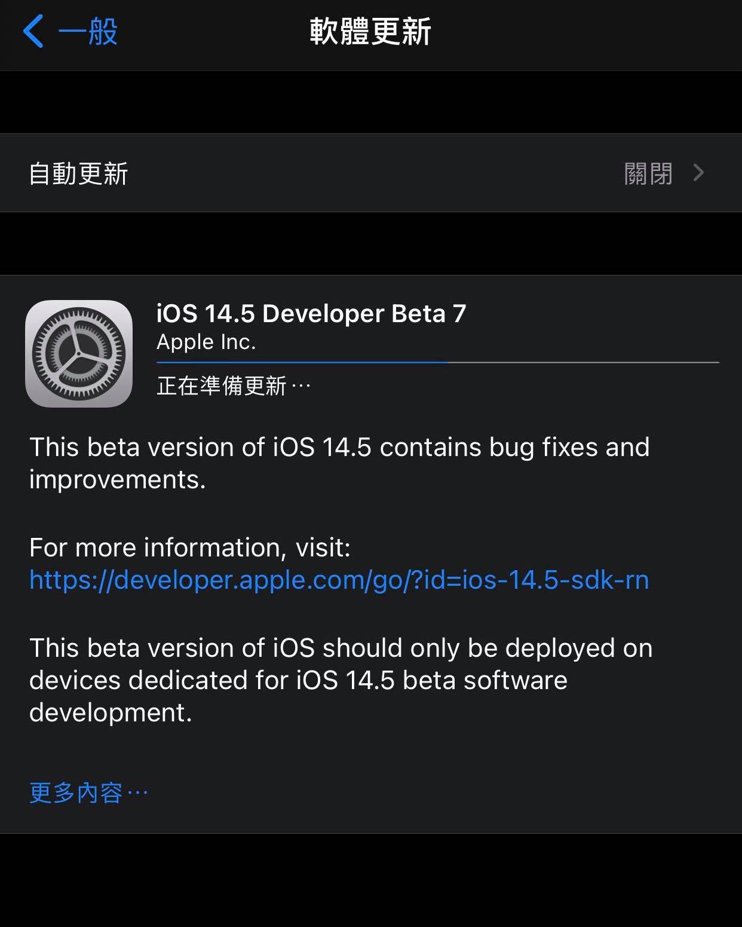Tap the ellipsis after 更多內容
This screenshot has height=927, width=742.
tap(137, 794)
